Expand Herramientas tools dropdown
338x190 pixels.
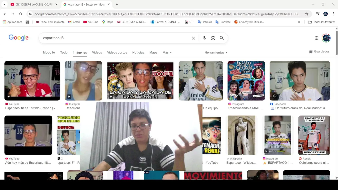tap(216, 53)
